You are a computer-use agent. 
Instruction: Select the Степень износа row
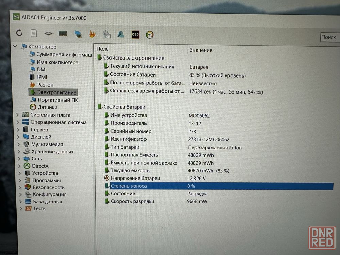(x=219, y=186)
